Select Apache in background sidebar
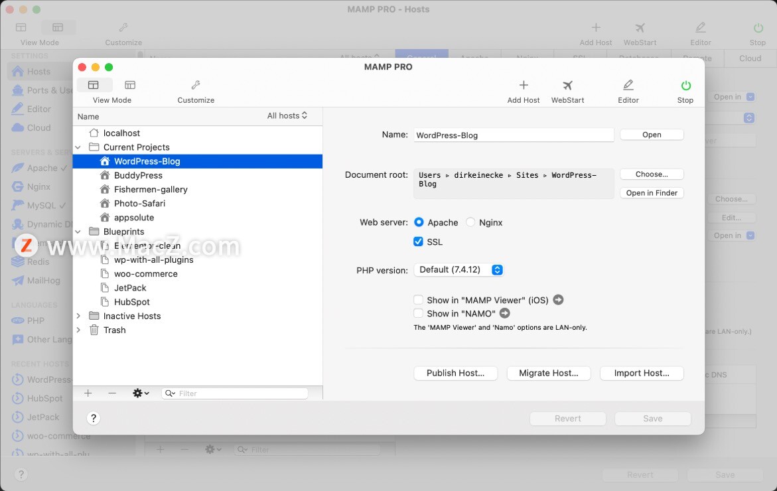Image resolution: width=777 pixels, height=491 pixels. click(x=42, y=168)
